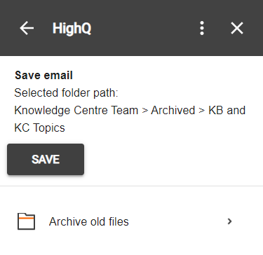263x255 pixels.
Task: Click the KC Topics path text
Action: pyautogui.click(x=39, y=127)
